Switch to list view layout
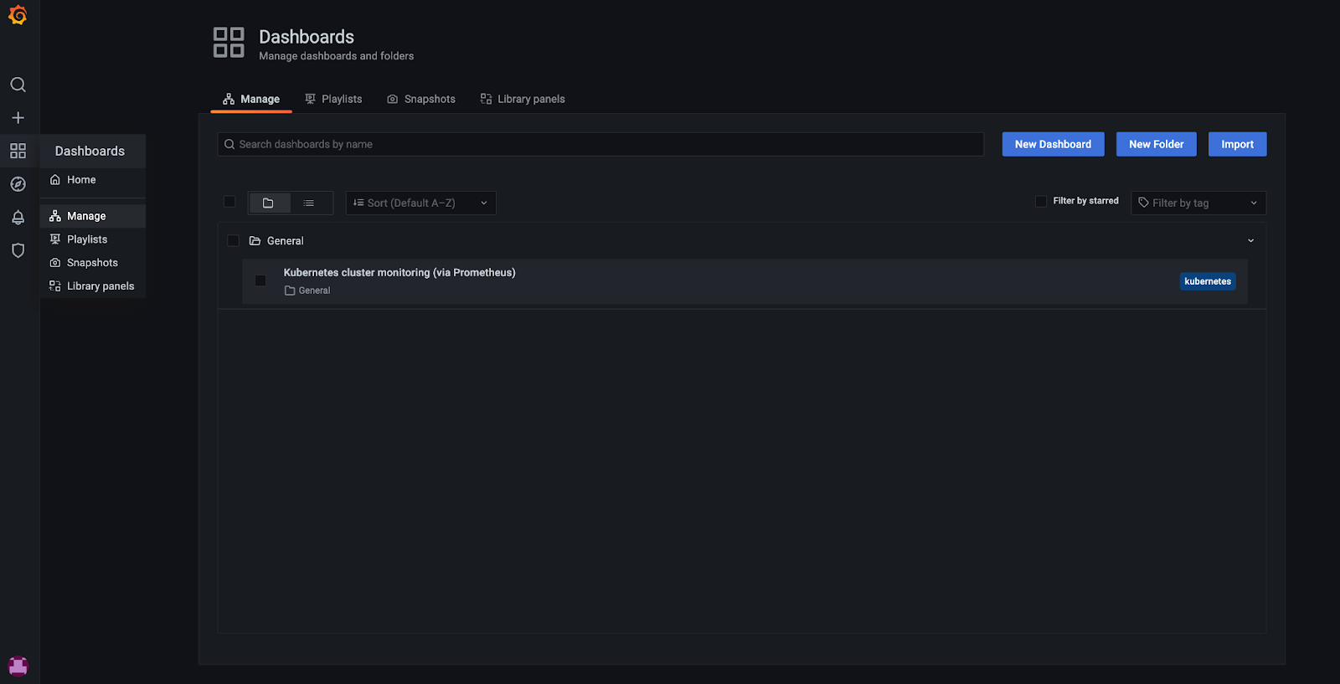 (309, 203)
